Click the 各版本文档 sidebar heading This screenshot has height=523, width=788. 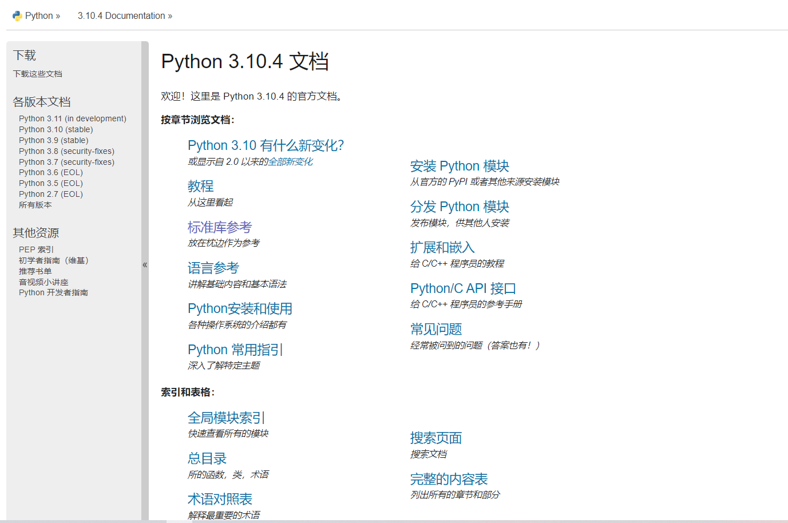tap(42, 102)
